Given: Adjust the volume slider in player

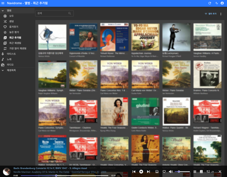Looking at the screenshot, I should tap(182, 172).
